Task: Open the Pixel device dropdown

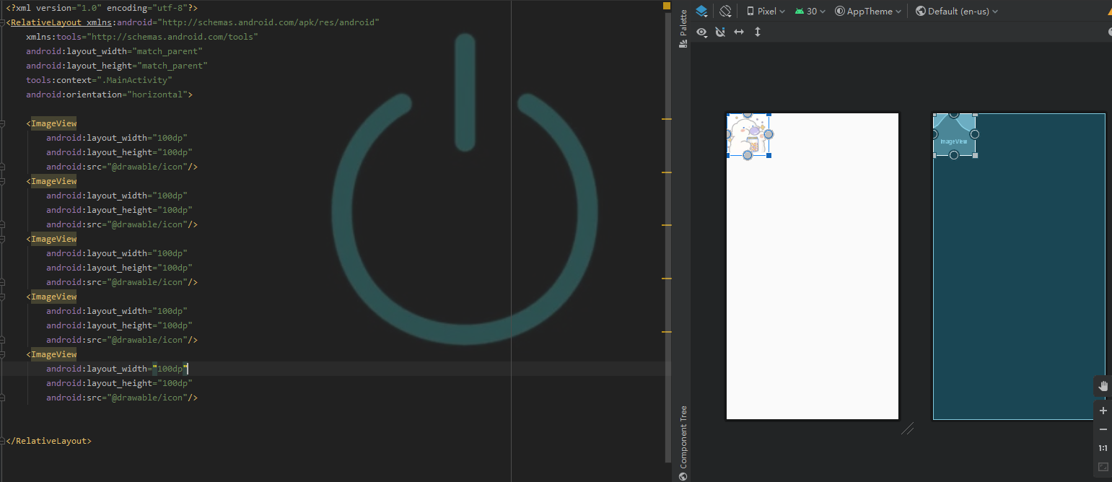Action: pyautogui.click(x=766, y=11)
